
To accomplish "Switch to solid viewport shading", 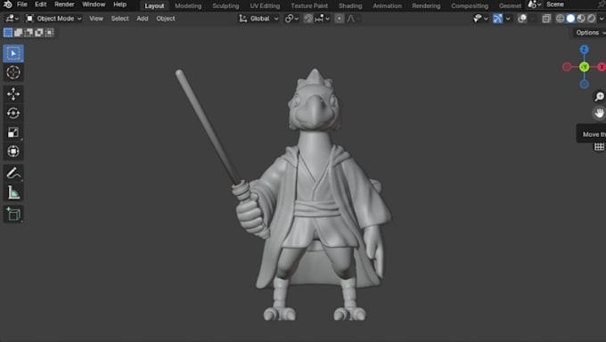I will pos(570,19).
